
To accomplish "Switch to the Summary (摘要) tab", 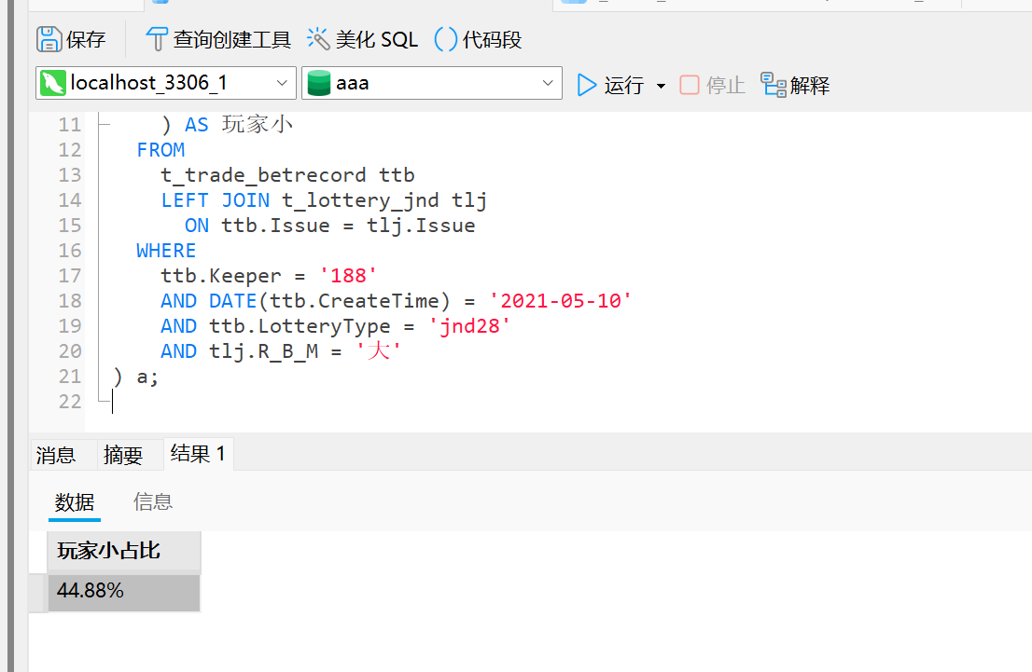I will [123, 455].
